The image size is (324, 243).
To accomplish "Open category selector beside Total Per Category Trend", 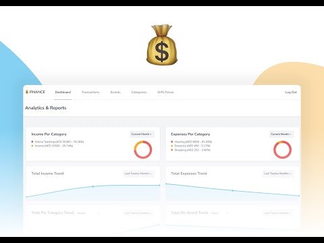I will coord(88,213).
